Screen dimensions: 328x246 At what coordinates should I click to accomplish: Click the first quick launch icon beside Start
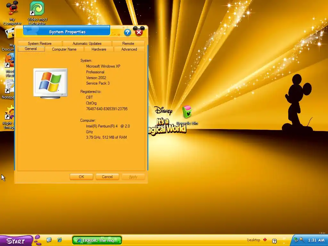49,240
